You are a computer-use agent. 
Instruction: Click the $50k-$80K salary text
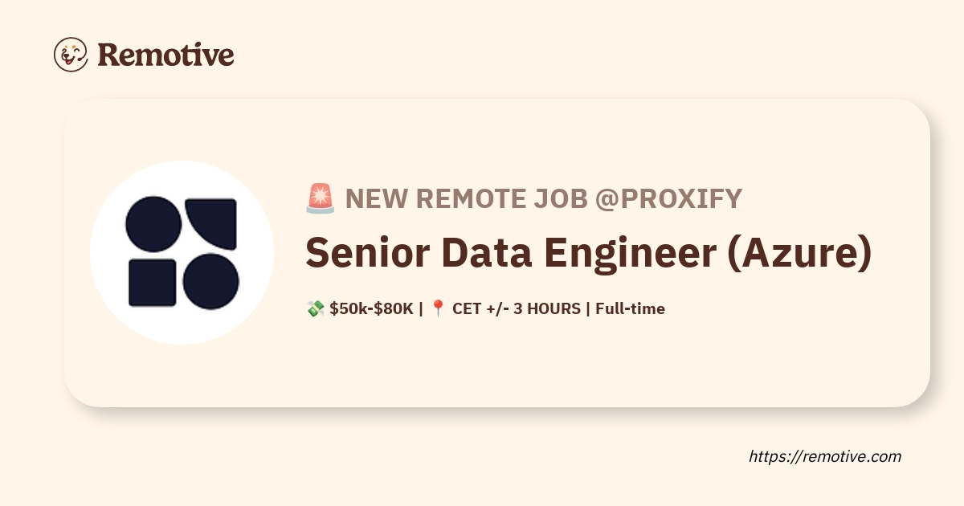371,308
